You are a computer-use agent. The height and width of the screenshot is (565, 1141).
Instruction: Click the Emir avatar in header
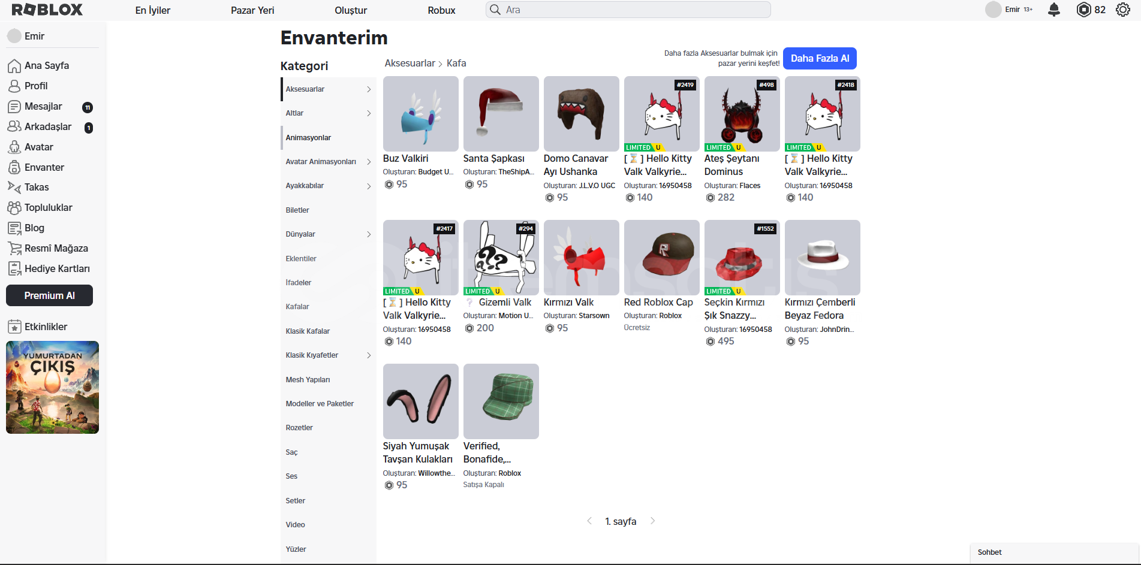[994, 10]
